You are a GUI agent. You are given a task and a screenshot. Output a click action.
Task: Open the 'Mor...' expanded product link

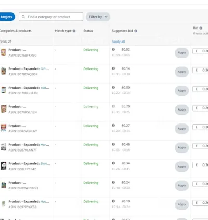[45, 145]
